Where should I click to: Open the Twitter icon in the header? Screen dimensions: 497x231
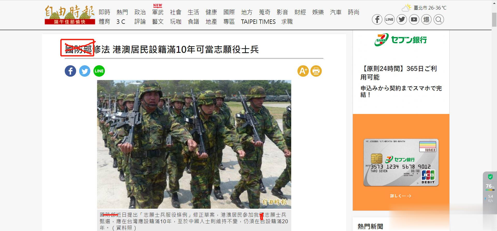tap(402, 19)
